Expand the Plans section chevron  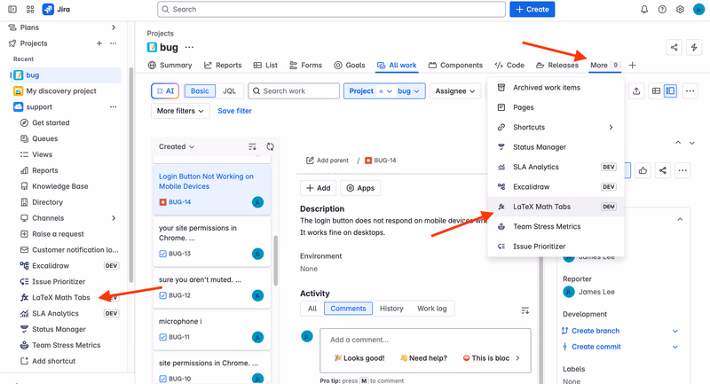pyautogui.click(x=114, y=27)
